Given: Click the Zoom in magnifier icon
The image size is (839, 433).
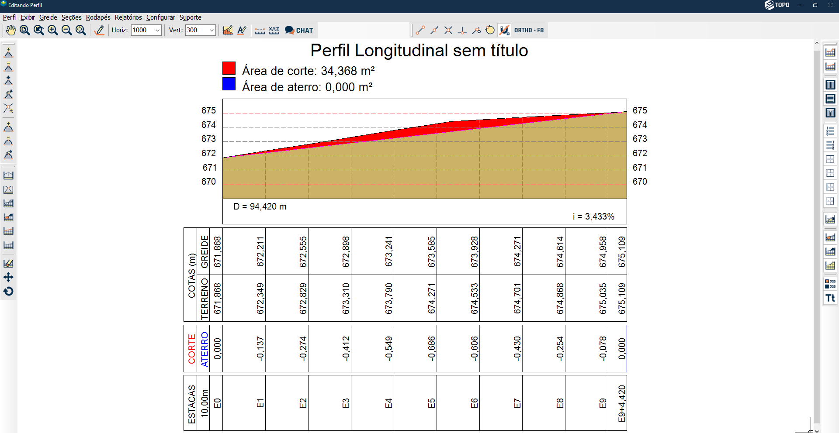Looking at the screenshot, I should click(53, 30).
